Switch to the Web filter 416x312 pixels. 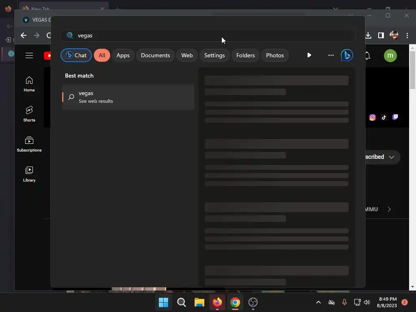pyautogui.click(x=187, y=55)
